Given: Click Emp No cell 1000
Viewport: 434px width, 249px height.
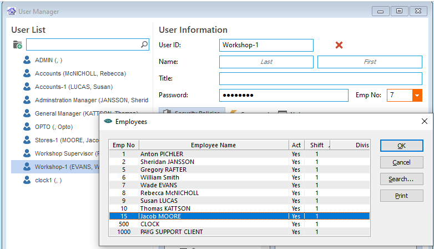Looking at the screenshot, I should tap(124, 232).
